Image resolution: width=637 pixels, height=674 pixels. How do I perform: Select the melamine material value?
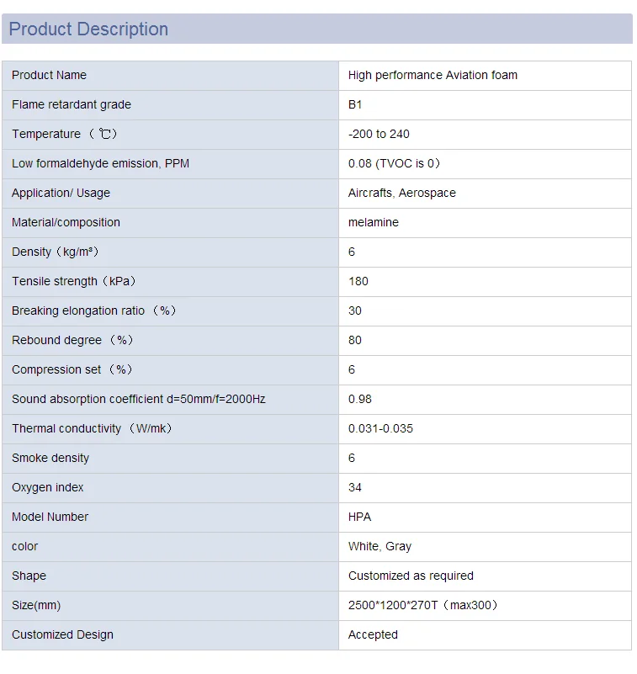point(374,222)
